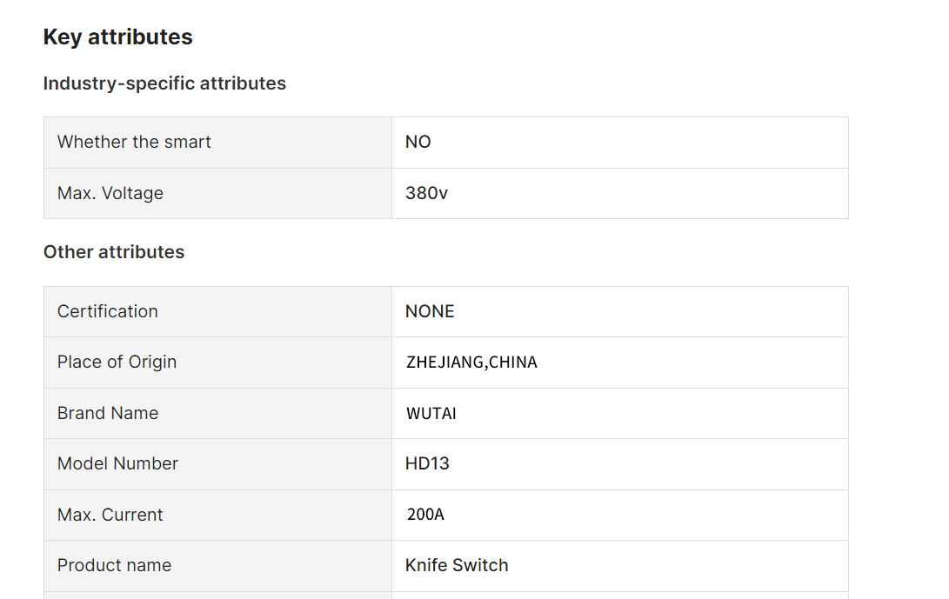
Task: Select the 200A current value
Action: point(424,515)
